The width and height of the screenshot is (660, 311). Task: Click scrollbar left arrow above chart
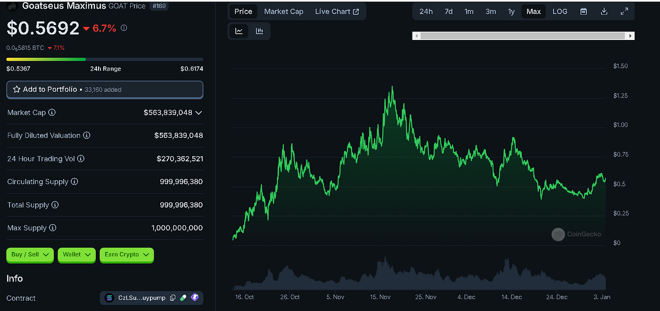click(x=416, y=36)
